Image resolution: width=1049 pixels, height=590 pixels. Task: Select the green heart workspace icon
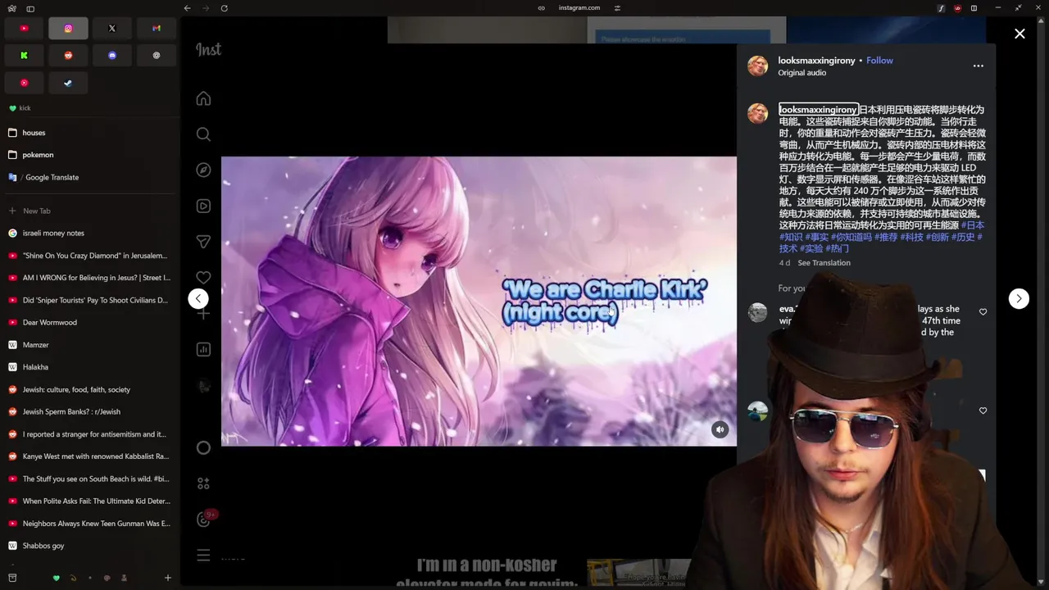[56, 578]
